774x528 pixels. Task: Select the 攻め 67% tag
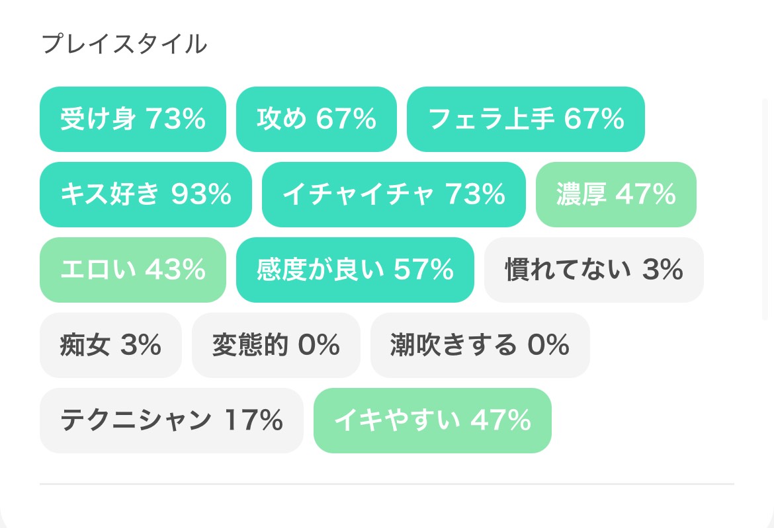(316, 120)
